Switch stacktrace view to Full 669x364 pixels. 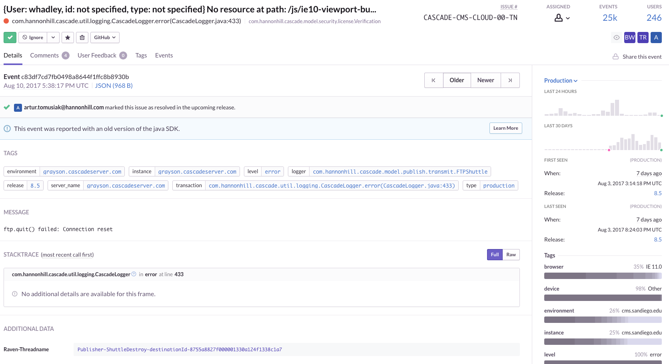pos(495,255)
